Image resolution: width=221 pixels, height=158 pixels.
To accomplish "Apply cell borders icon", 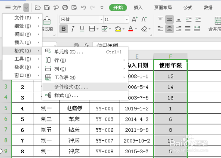I will pyautogui.click(x=92, y=29).
